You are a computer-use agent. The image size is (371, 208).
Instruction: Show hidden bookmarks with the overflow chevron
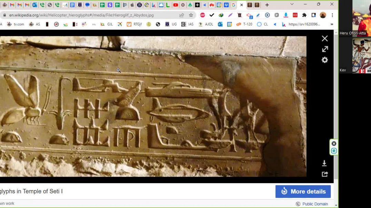point(332,24)
